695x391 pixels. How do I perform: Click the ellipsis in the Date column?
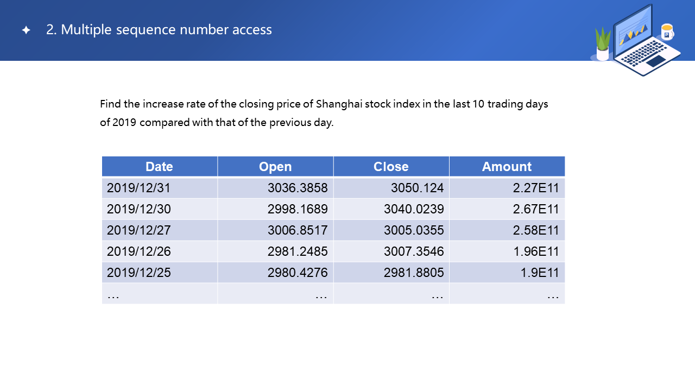pos(113,295)
